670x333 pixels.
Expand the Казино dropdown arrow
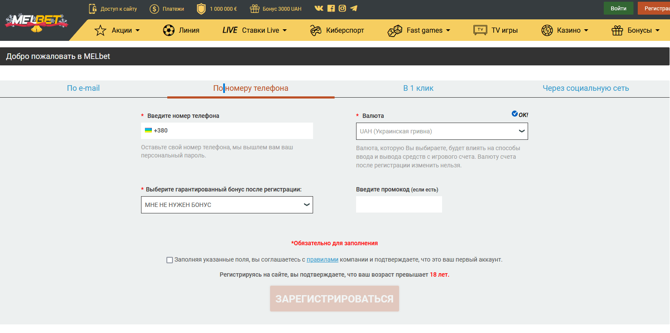click(586, 31)
